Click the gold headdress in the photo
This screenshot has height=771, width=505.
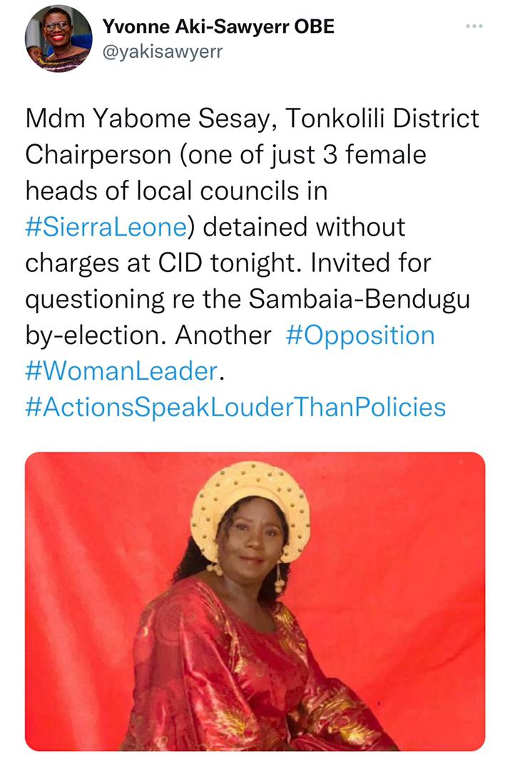coord(250,493)
